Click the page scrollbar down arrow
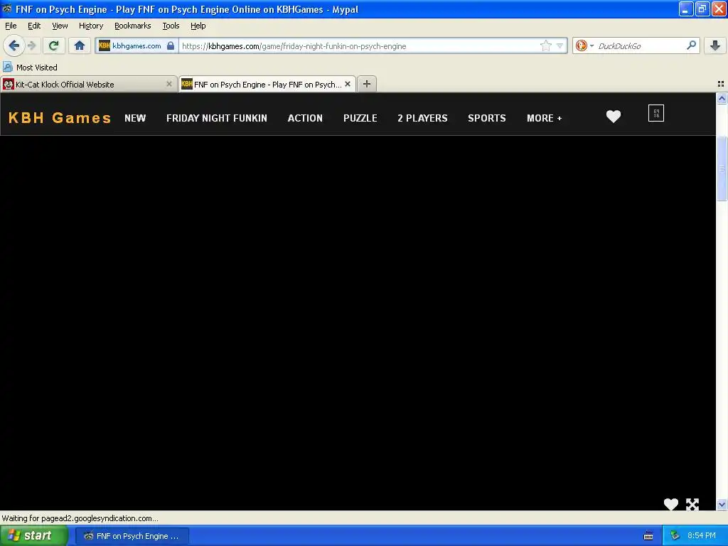Image resolution: width=728 pixels, height=546 pixels. pos(722,504)
